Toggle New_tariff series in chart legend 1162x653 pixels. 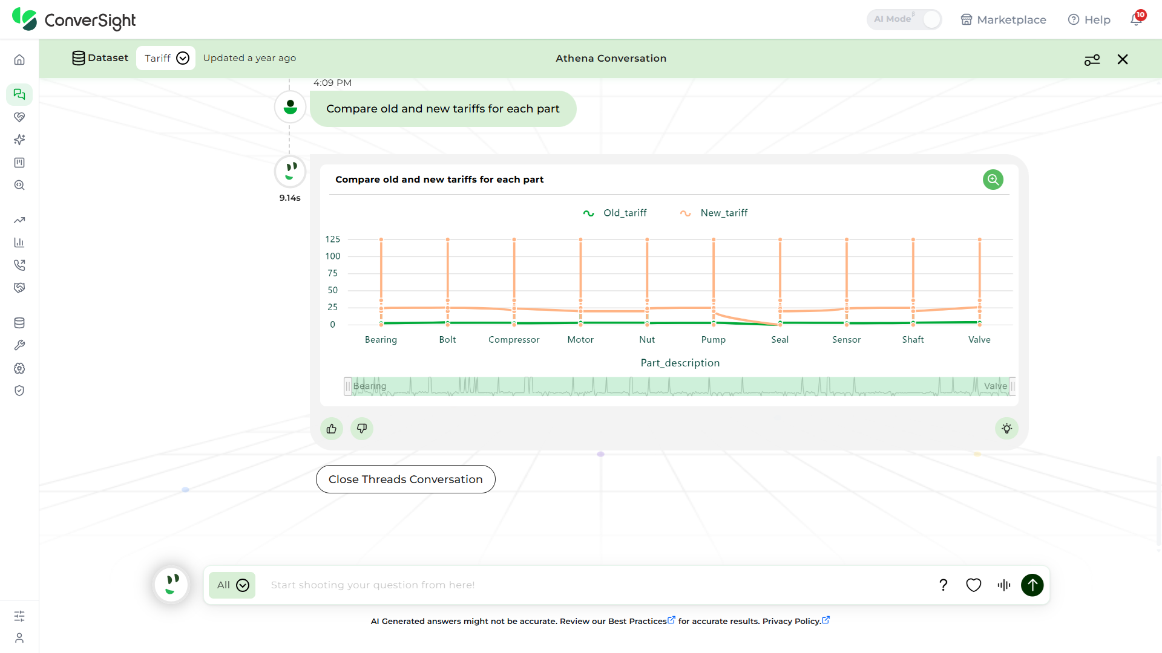pos(713,213)
